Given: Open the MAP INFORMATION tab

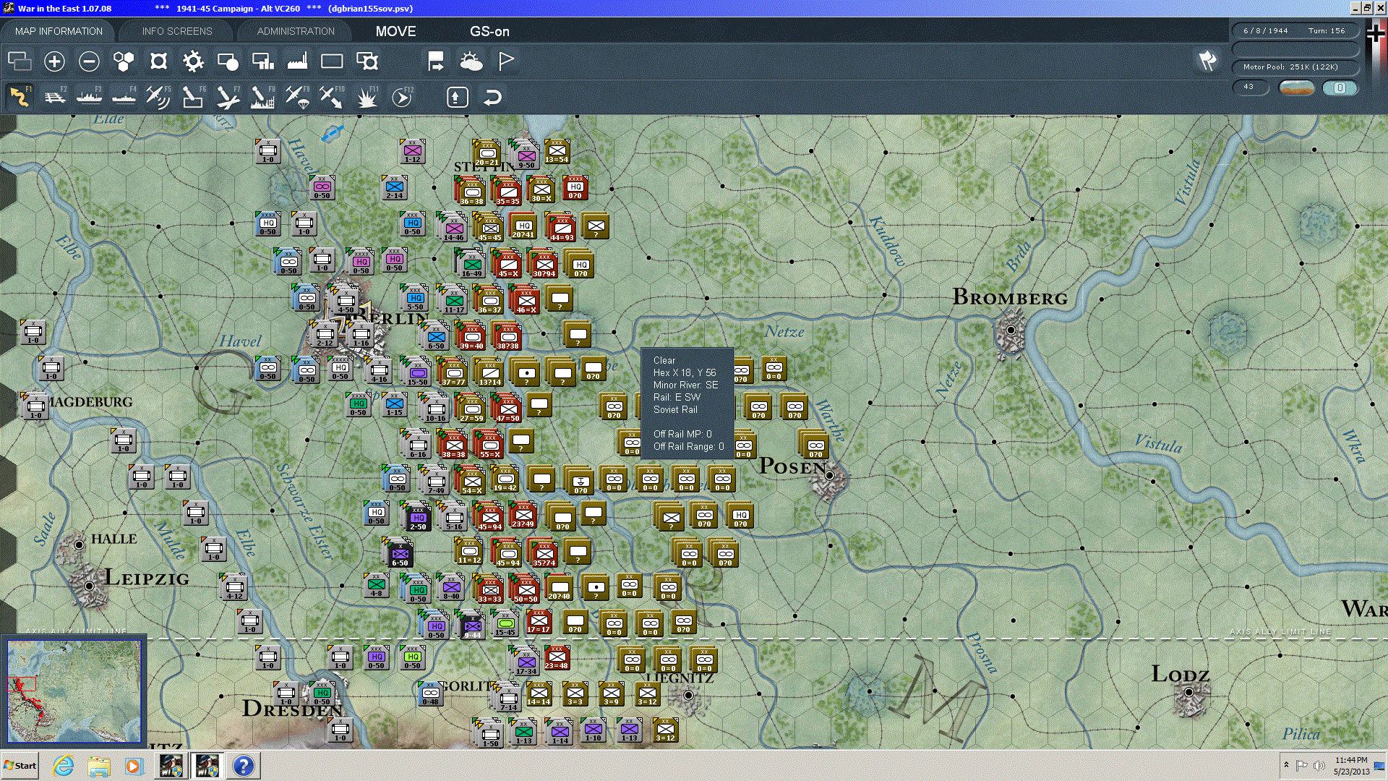Looking at the screenshot, I should [59, 31].
